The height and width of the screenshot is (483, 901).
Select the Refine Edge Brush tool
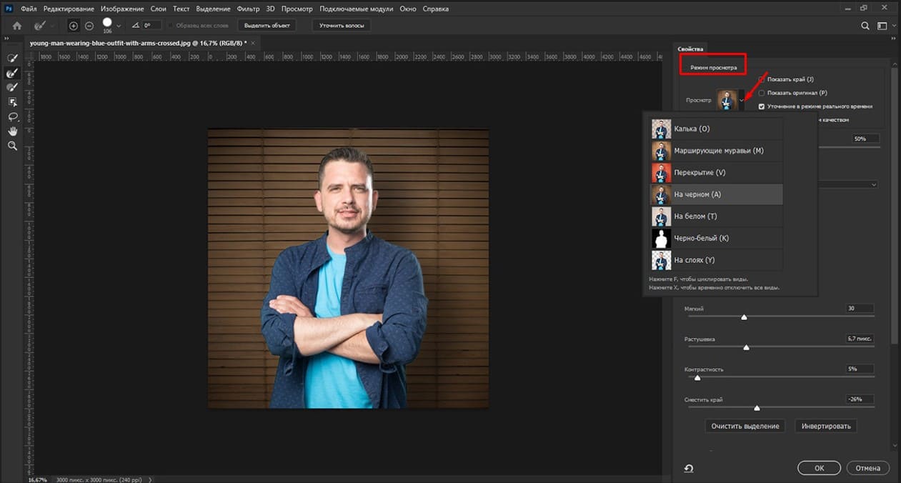click(x=12, y=73)
